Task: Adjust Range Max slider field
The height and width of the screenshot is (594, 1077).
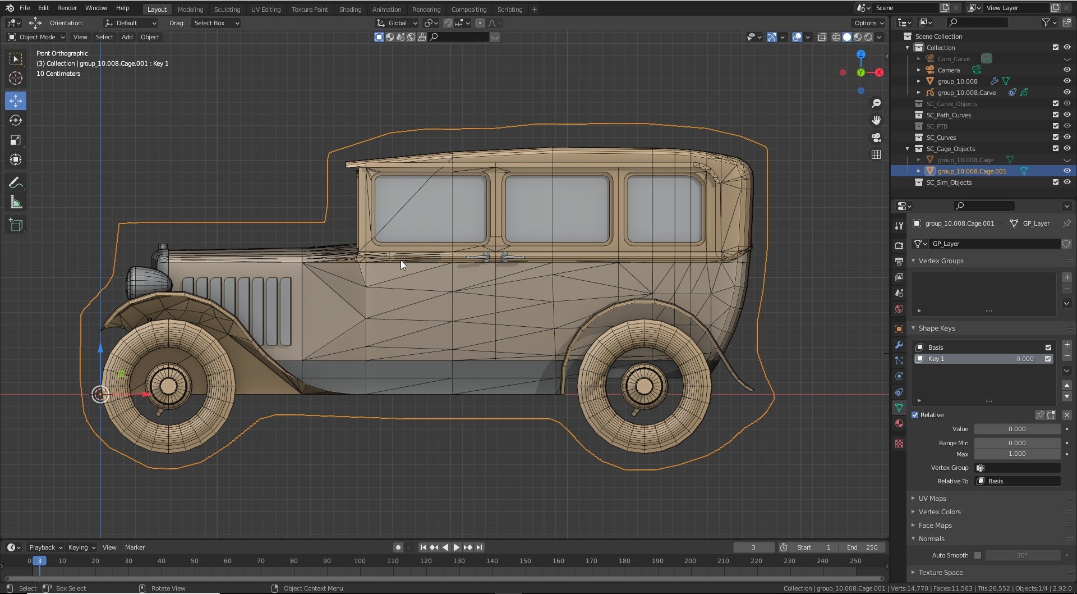Action: pyautogui.click(x=1017, y=454)
